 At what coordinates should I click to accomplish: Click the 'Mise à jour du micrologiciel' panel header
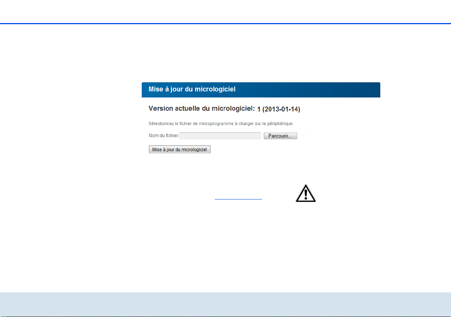(261, 90)
